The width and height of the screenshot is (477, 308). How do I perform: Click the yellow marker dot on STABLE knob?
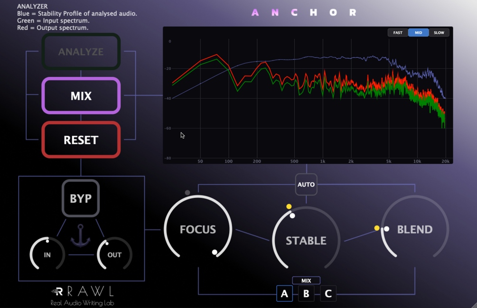289,206
